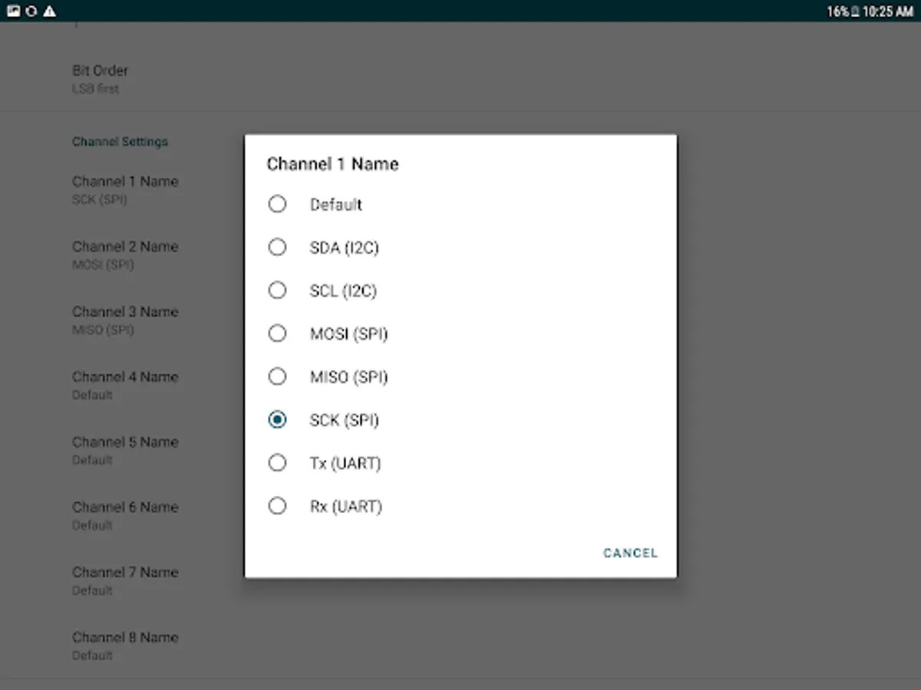This screenshot has height=690, width=921.
Task: Tap the warning triangle status icon
Action: [x=49, y=11]
